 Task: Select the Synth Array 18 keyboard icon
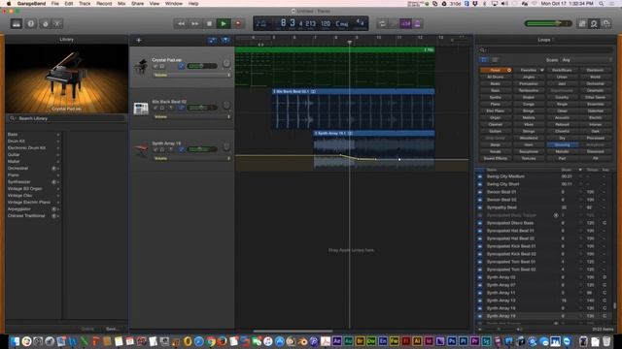click(141, 149)
